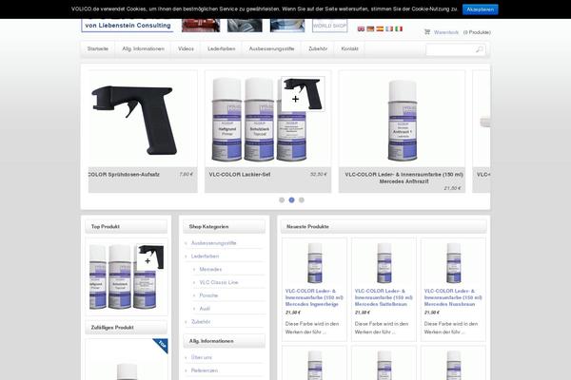Screen dimensions: 571x380
Task: Switch language with the British flag
Action: [361, 28]
